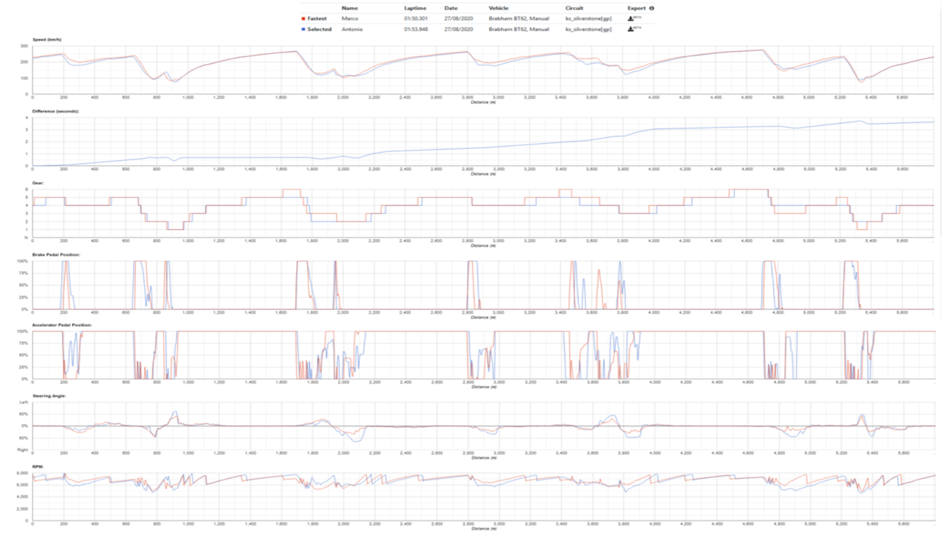
Task: Click the red Fastest legend square
Action: pyautogui.click(x=303, y=19)
